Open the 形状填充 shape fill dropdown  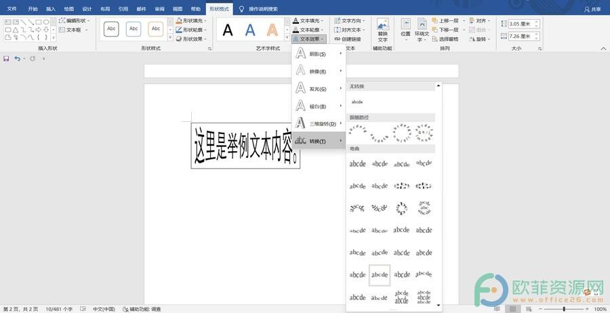193,21
